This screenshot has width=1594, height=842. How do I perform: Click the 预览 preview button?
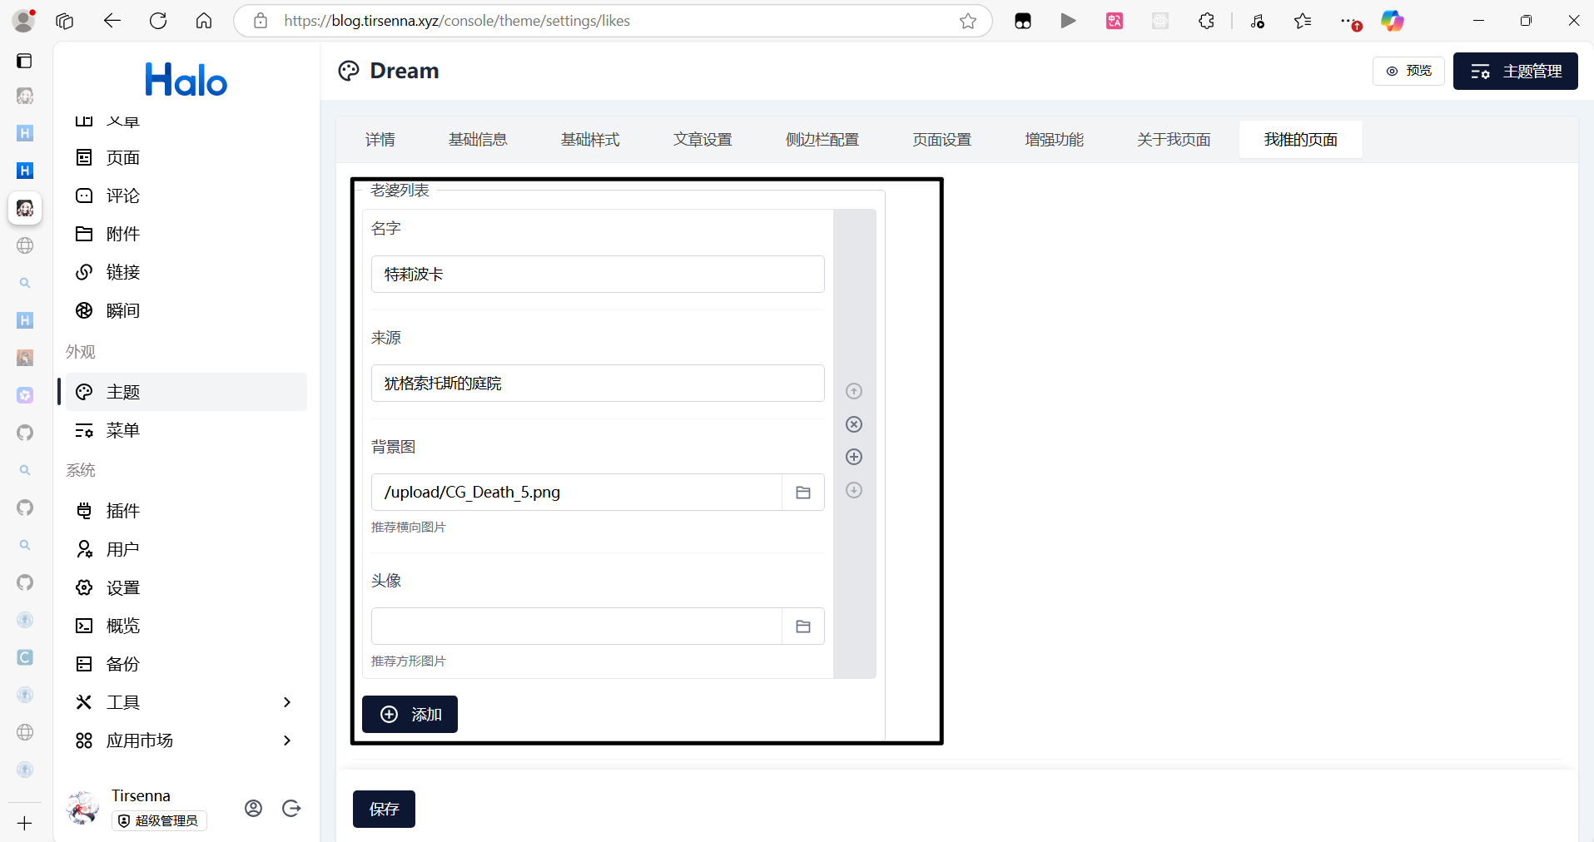(1408, 72)
